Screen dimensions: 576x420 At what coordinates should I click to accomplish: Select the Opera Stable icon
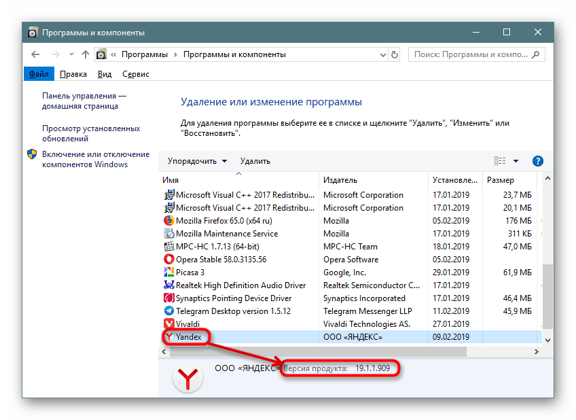tap(168, 260)
